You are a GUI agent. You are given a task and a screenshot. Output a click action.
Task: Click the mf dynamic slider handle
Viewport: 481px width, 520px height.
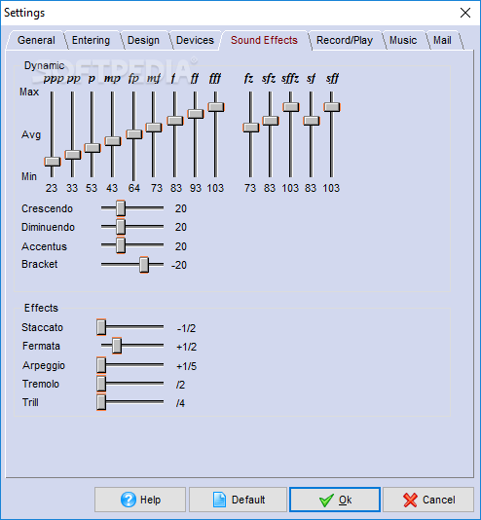154,128
